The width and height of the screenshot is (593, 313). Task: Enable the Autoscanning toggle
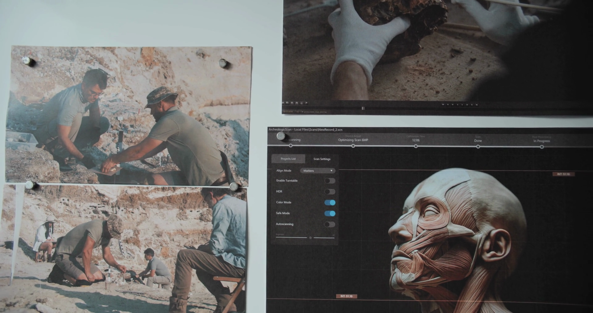click(330, 224)
